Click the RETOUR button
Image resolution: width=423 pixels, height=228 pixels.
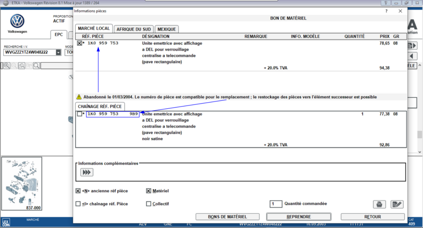(373, 217)
